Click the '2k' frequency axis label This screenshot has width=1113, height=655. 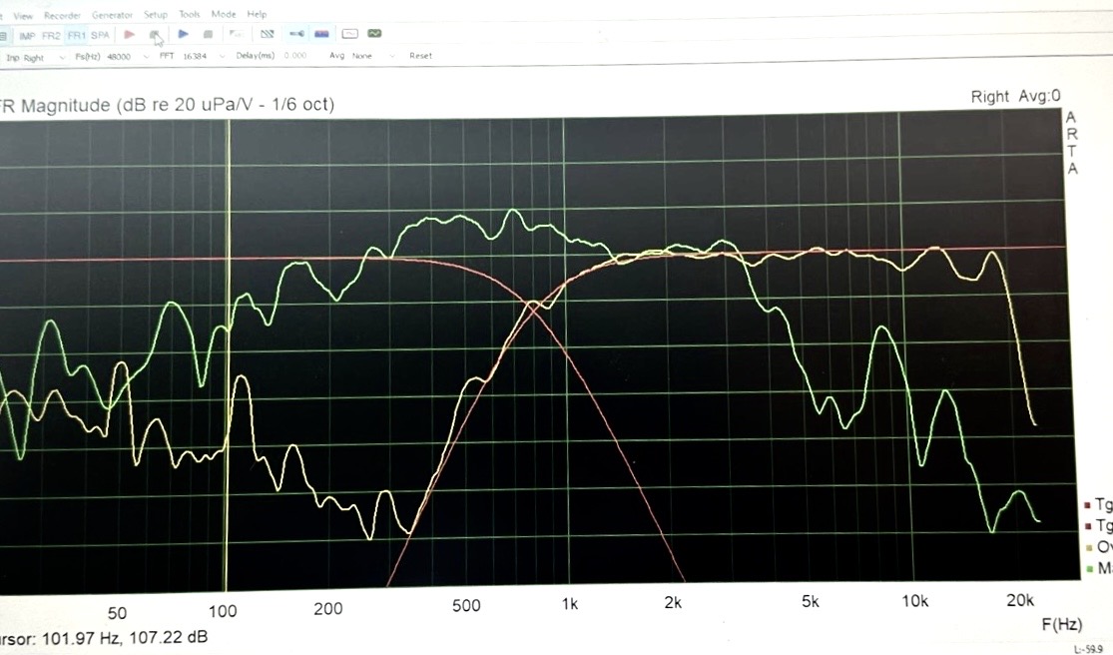tap(673, 603)
